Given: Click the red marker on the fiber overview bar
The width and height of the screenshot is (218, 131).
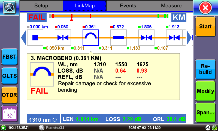Looking at the screenshot, I should 71,20.
